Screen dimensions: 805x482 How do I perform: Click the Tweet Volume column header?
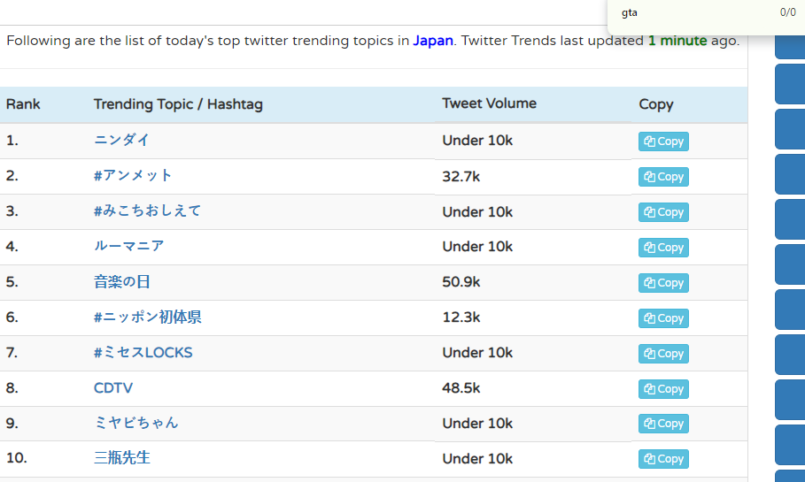tap(489, 103)
